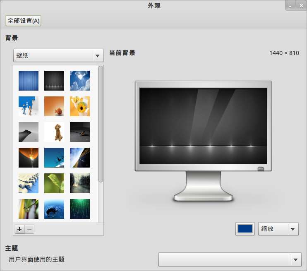Choose the brown poodle dog wallpaper
The height and width of the screenshot is (271, 307).
point(54,132)
